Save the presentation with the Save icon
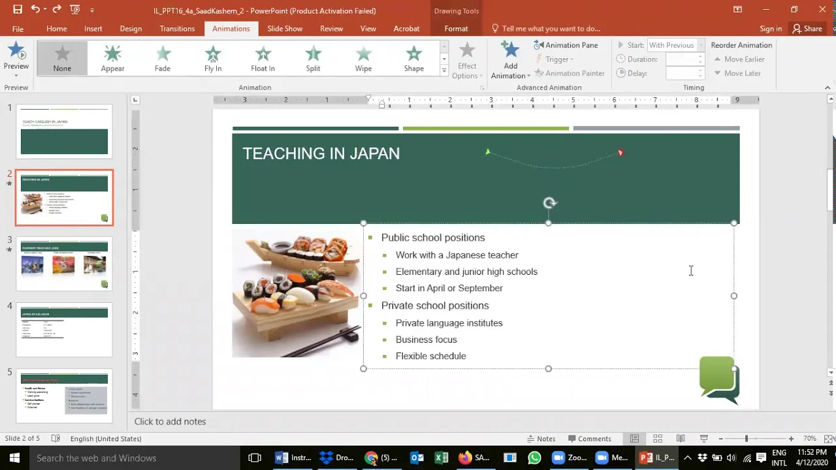 18,10
